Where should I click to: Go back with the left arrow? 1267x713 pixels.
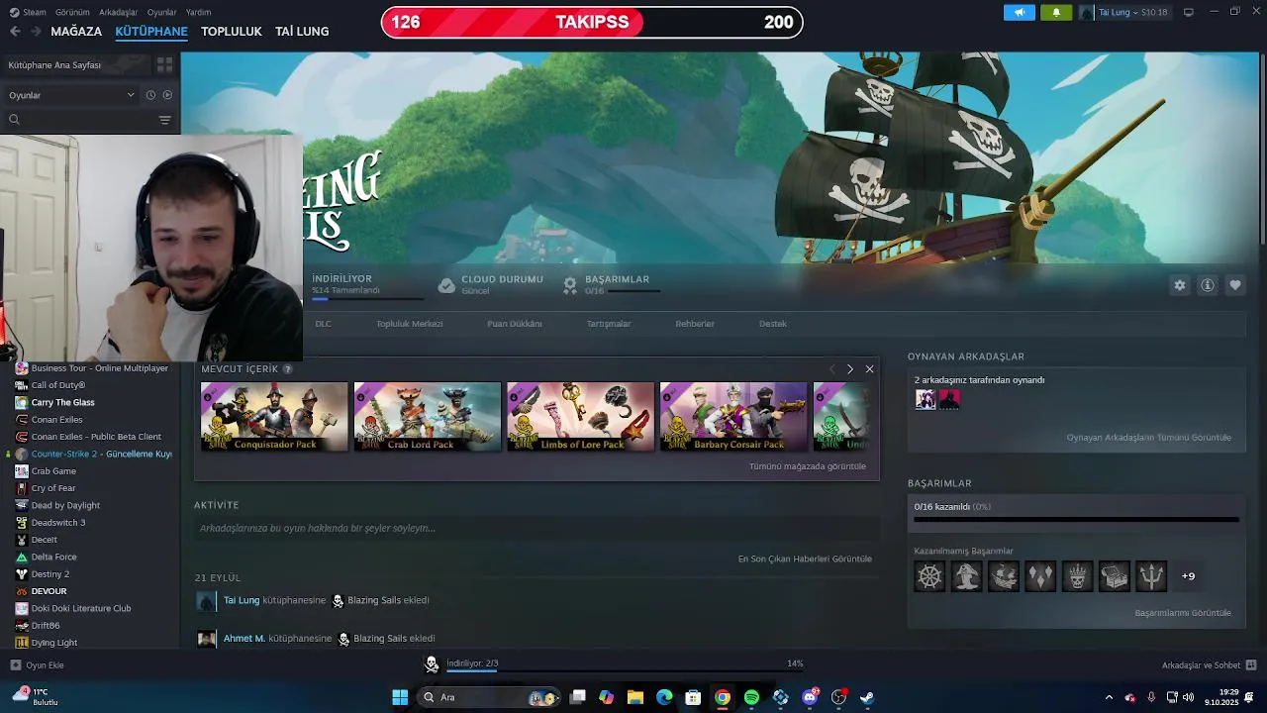click(x=15, y=32)
